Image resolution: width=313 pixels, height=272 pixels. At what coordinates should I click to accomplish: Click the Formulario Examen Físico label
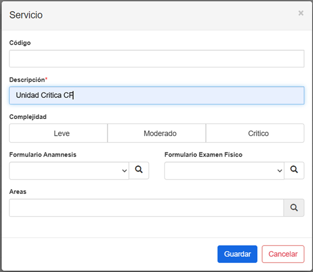point(203,155)
